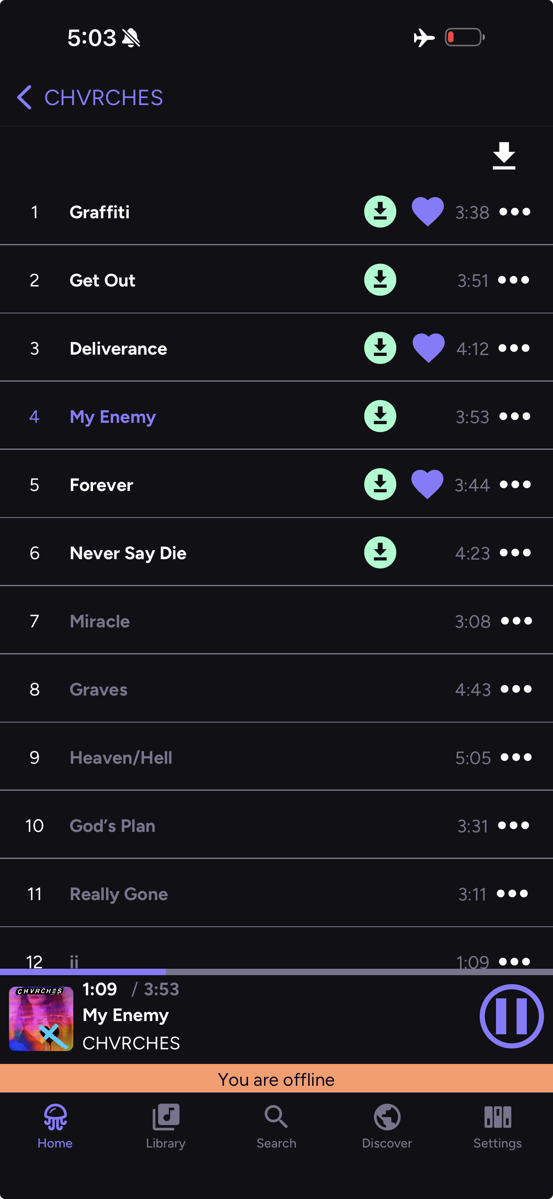The image size is (553, 1199).
Task: Remove Forever from favorites
Action: [x=427, y=484]
